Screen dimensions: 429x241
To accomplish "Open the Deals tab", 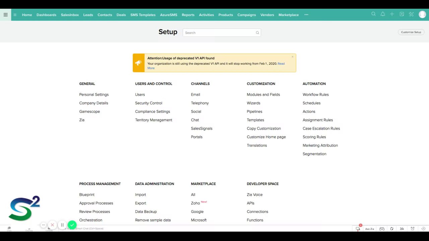I will pos(121,15).
